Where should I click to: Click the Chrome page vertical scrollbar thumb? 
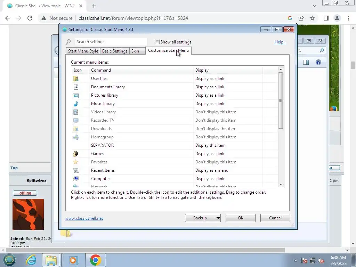tap(353, 65)
